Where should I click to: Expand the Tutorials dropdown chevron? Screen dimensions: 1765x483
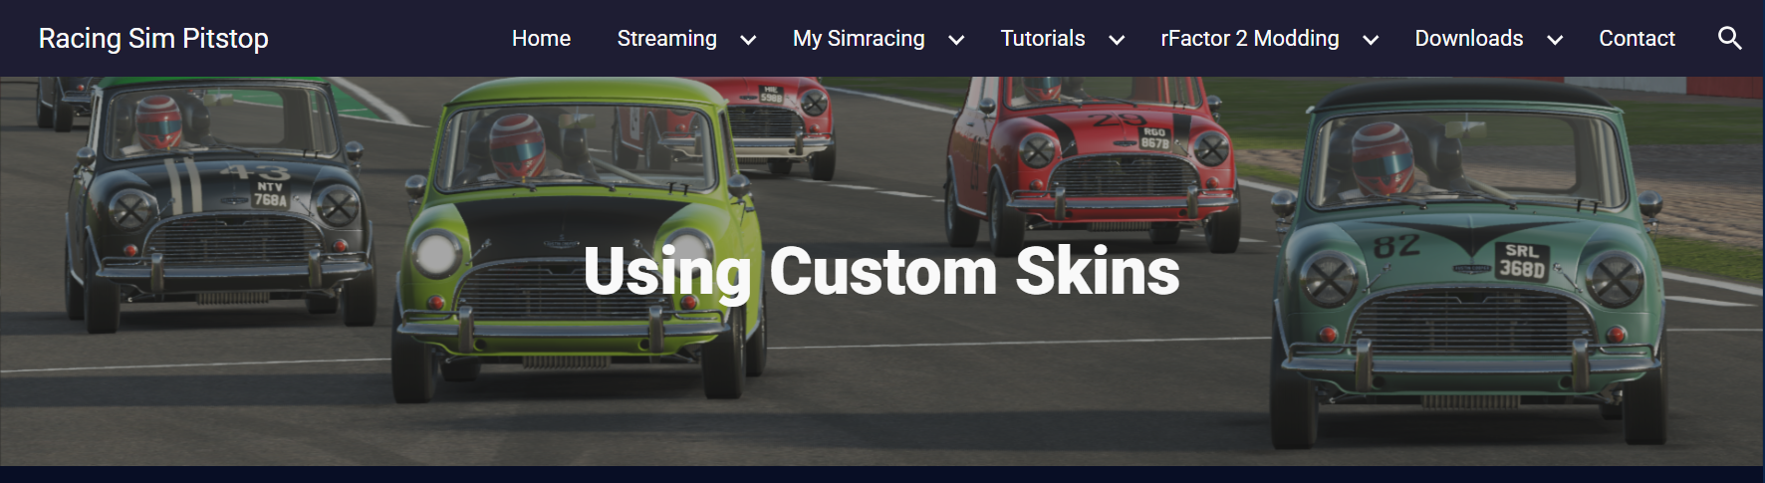tap(1117, 40)
